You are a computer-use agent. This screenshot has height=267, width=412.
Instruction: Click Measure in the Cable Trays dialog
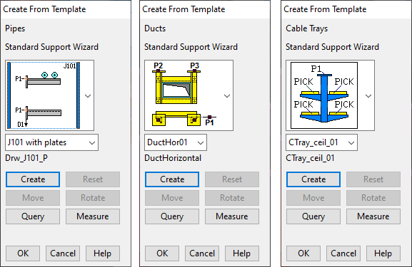point(373,216)
